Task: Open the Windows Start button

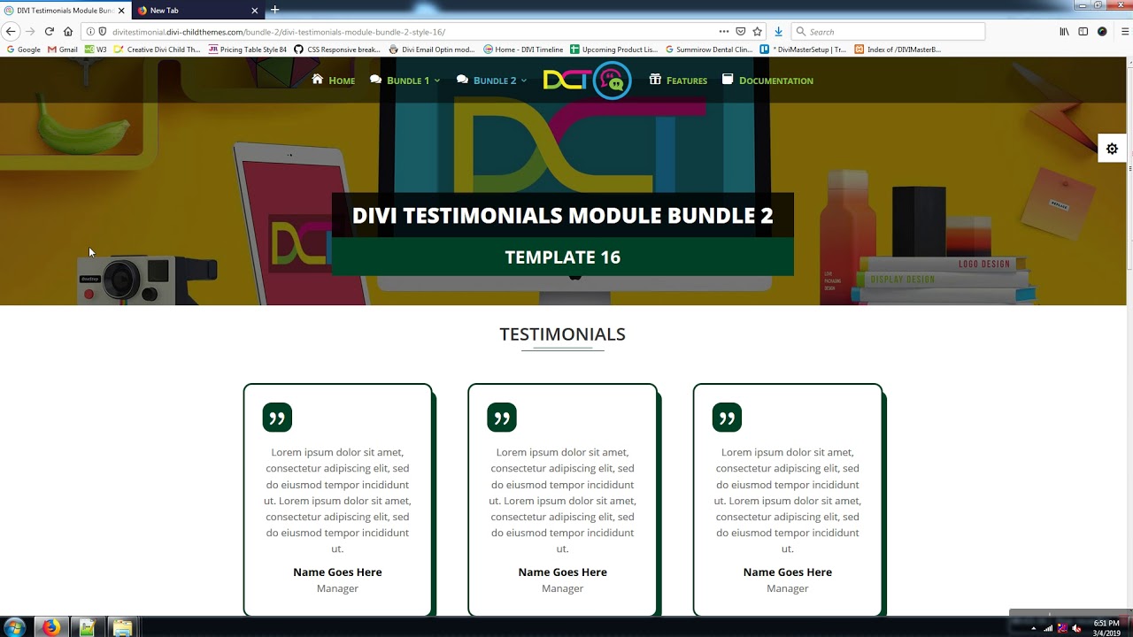Action: 17,627
